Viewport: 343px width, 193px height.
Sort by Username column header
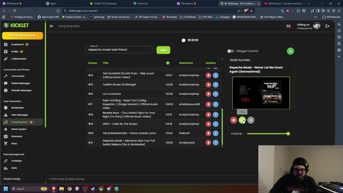click(186, 63)
